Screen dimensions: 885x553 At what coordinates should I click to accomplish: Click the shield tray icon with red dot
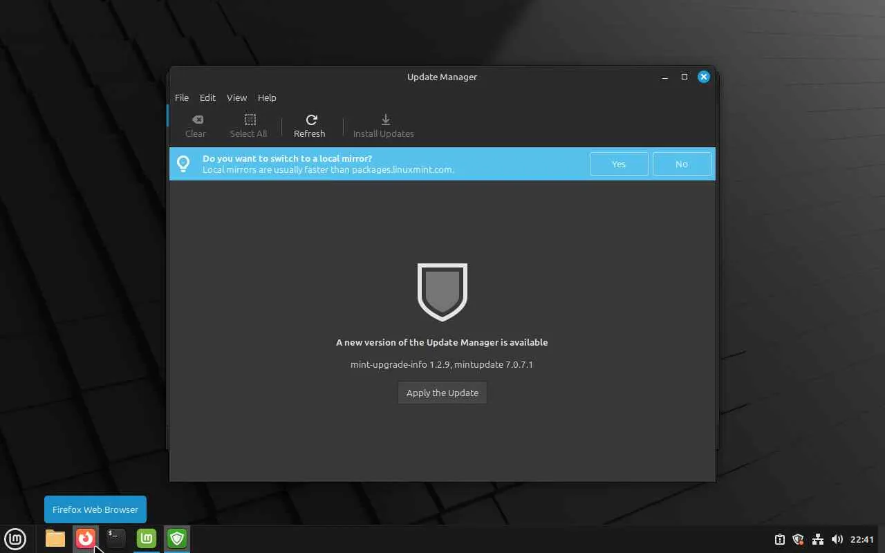click(798, 539)
